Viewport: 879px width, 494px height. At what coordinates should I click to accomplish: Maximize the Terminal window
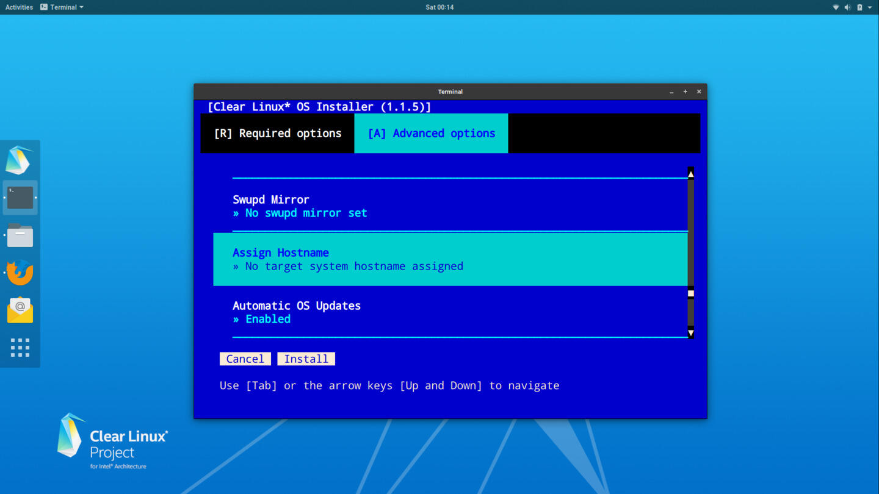685,91
